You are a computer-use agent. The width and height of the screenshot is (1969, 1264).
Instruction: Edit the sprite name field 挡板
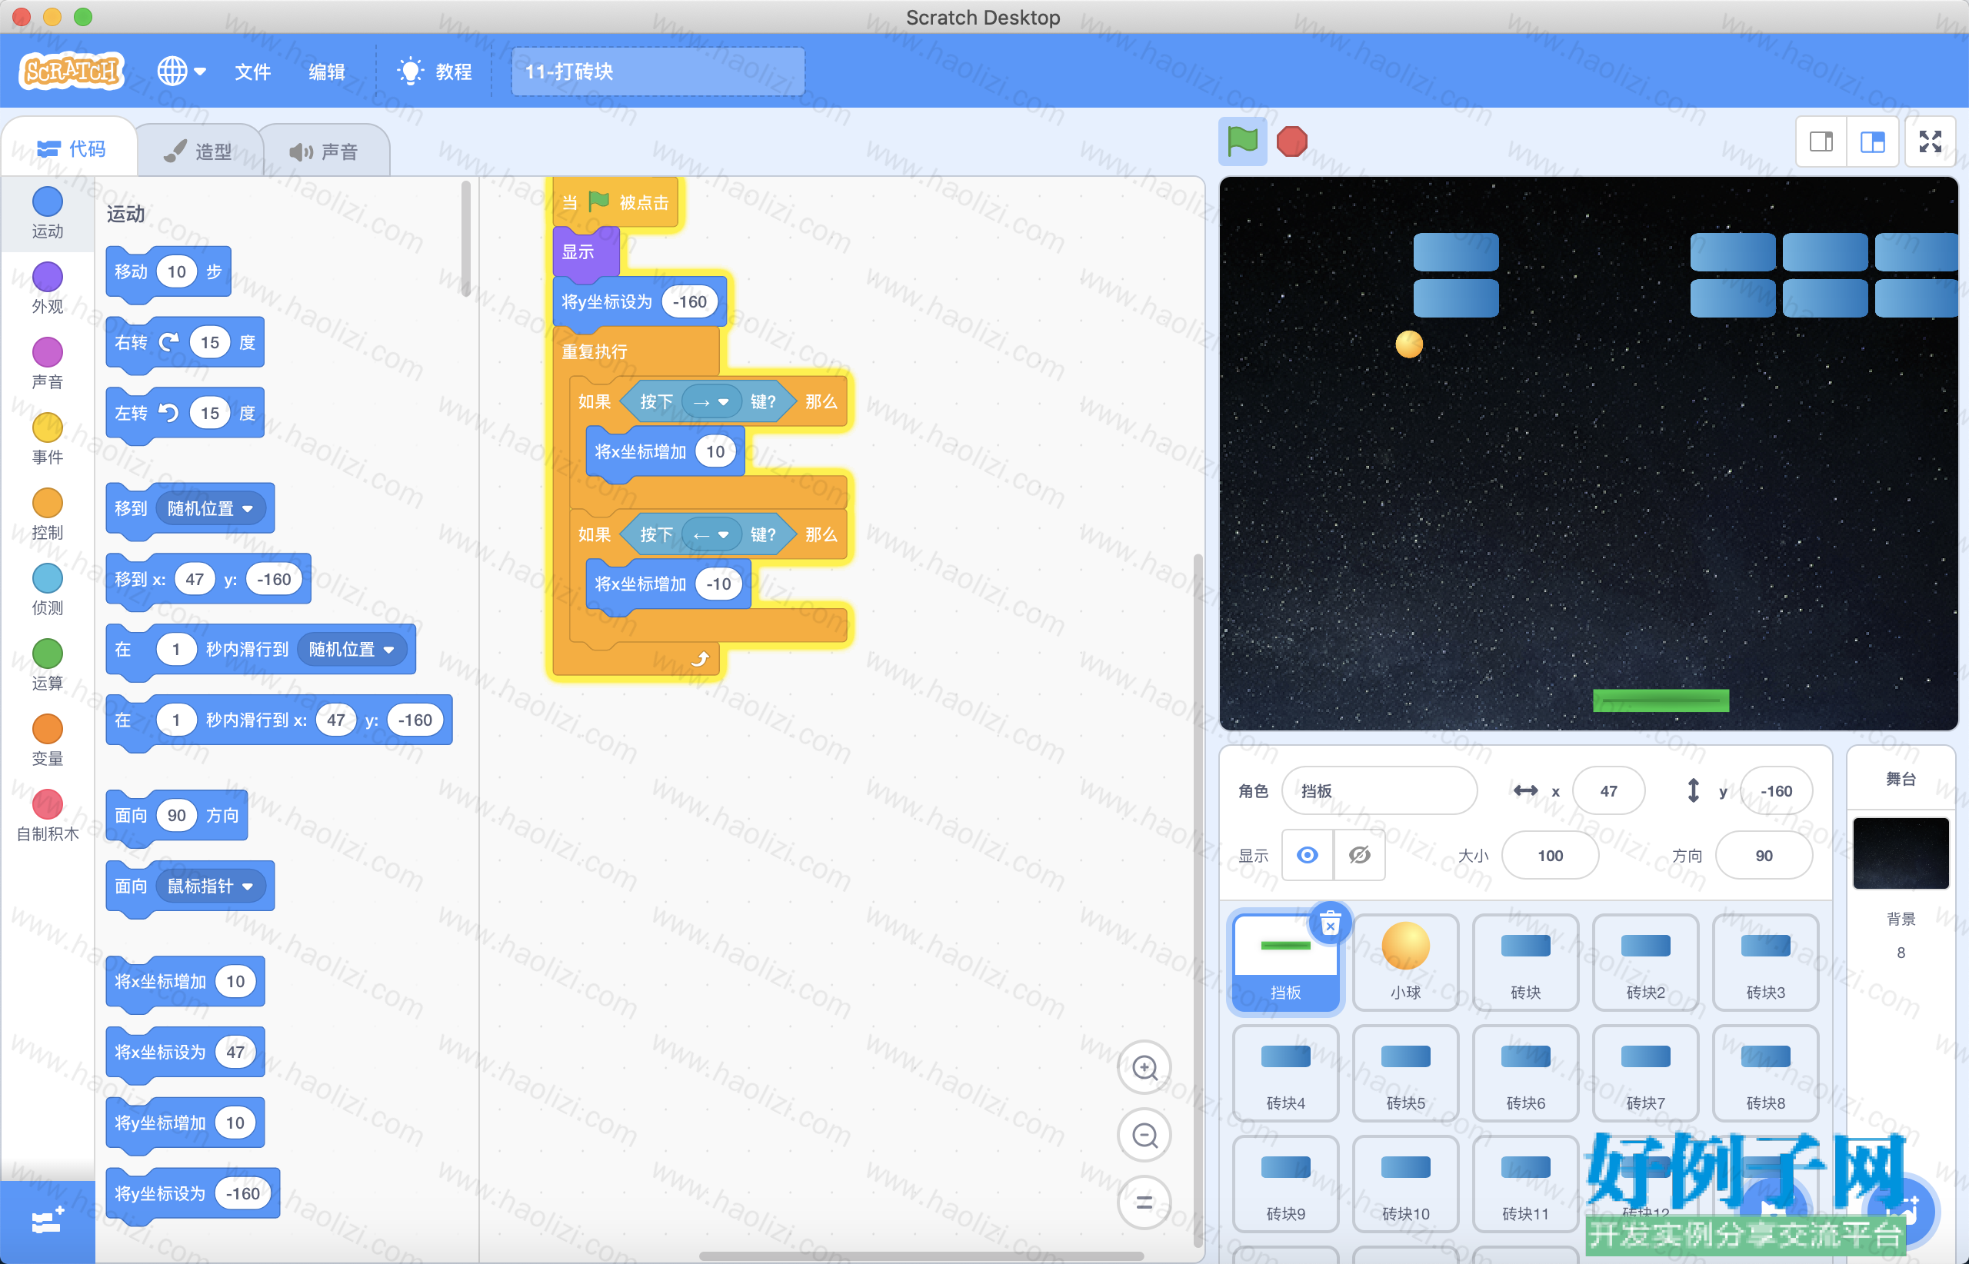point(1379,790)
